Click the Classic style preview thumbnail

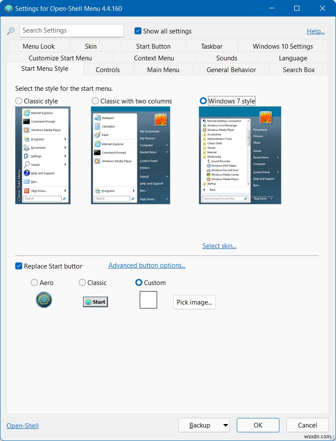click(x=43, y=155)
